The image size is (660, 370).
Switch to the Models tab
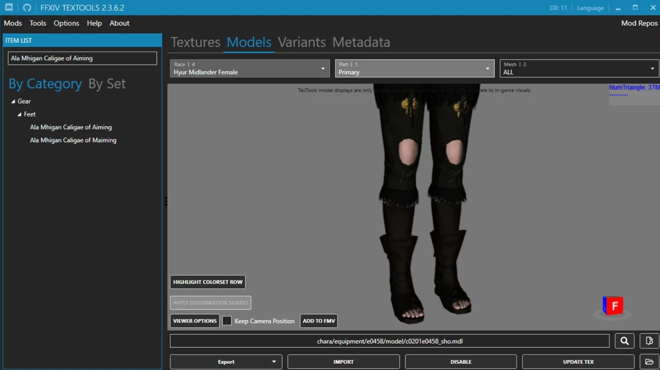click(249, 42)
